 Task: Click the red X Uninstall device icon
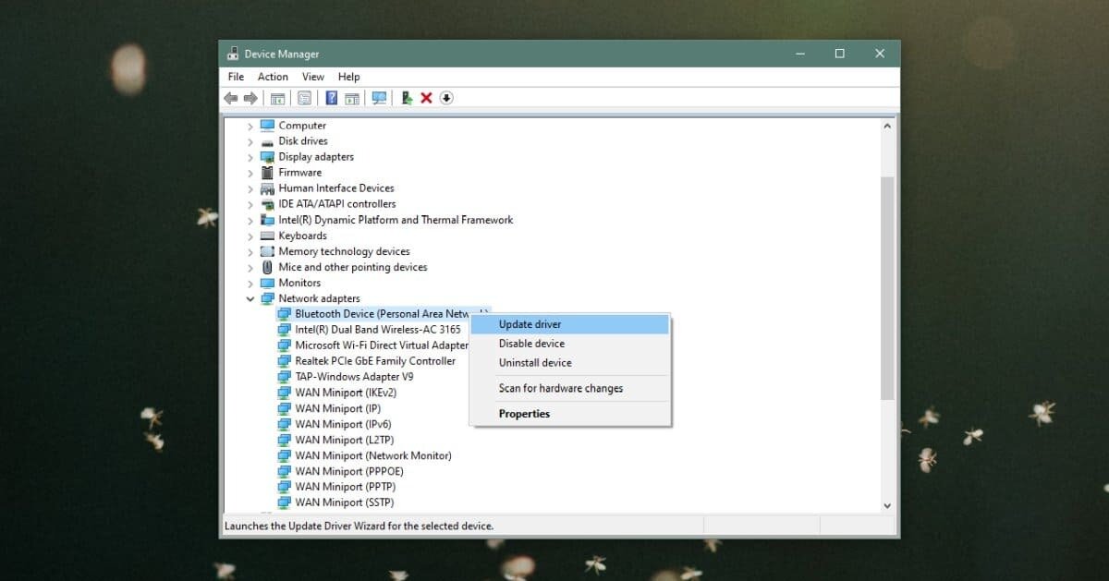427,98
